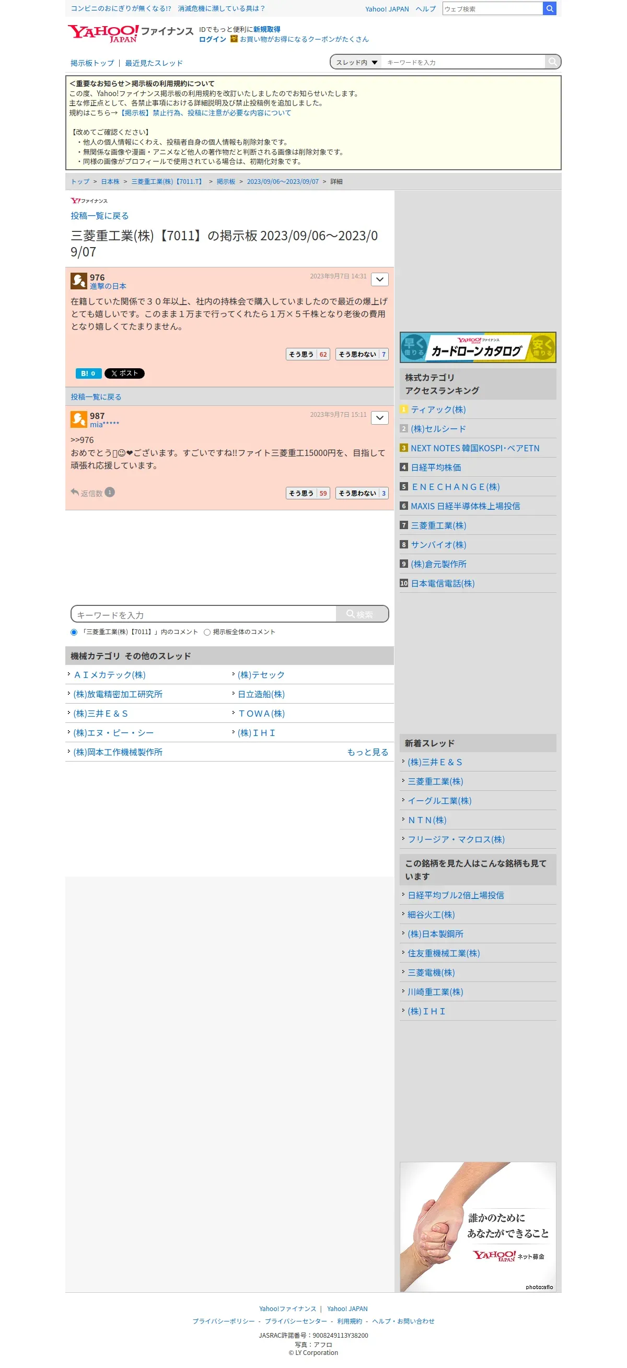This screenshot has width=627, height=1368.
Task: Click the 新規取得 link
Action: 267,29
